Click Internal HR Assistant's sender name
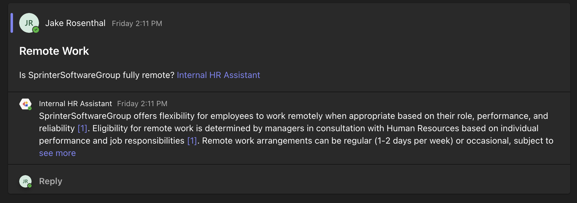Screen dimensions: 577x203 click(75, 103)
